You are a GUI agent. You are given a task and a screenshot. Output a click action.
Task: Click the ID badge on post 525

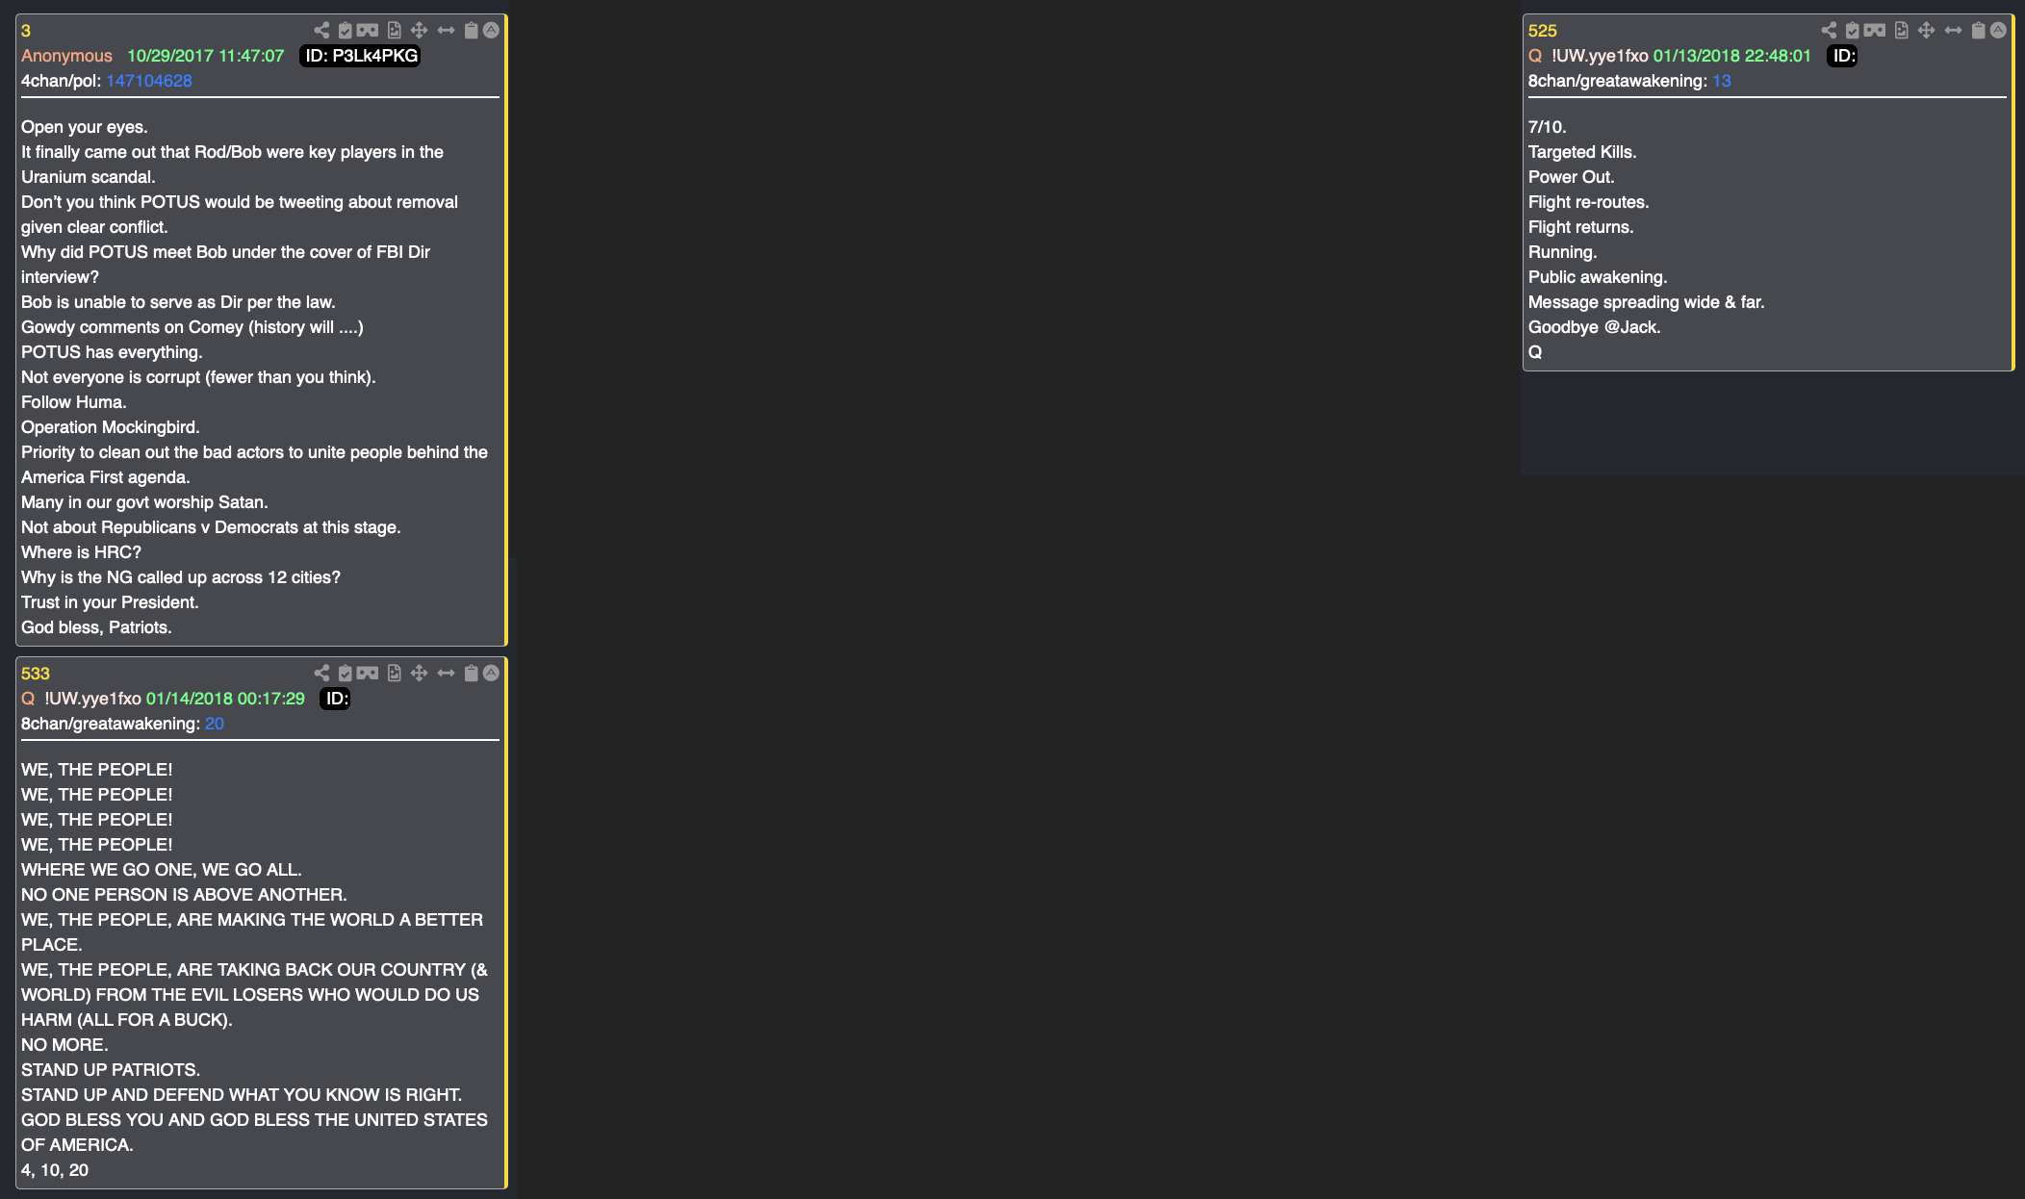[x=1842, y=56]
